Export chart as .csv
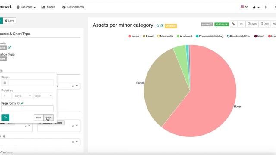This screenshot has height=155, width=276. pos(265,24)
